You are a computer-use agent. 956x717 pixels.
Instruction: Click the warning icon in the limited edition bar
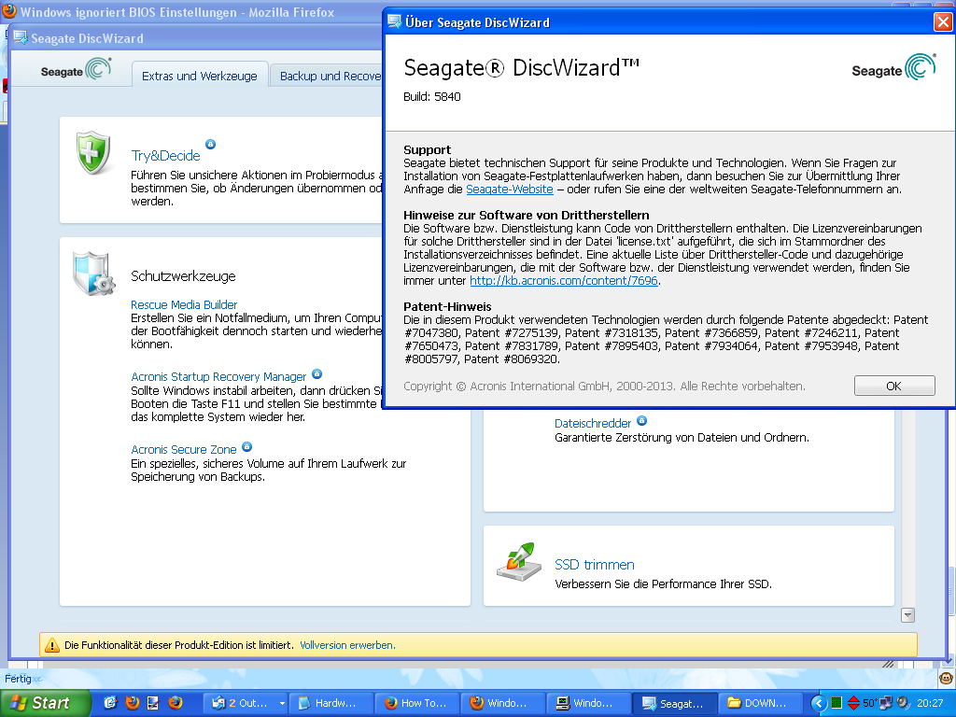[52, 645]
